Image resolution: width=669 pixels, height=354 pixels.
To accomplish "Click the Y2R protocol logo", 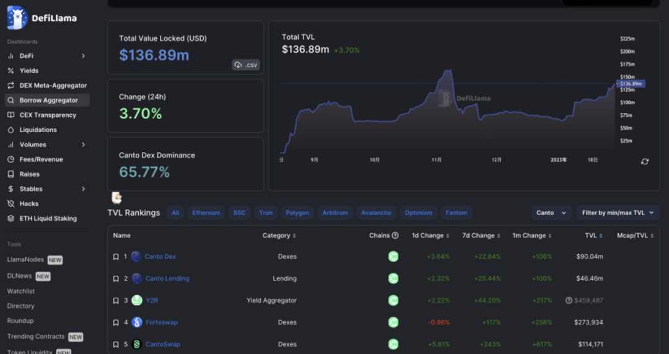I will pos(136,300).
